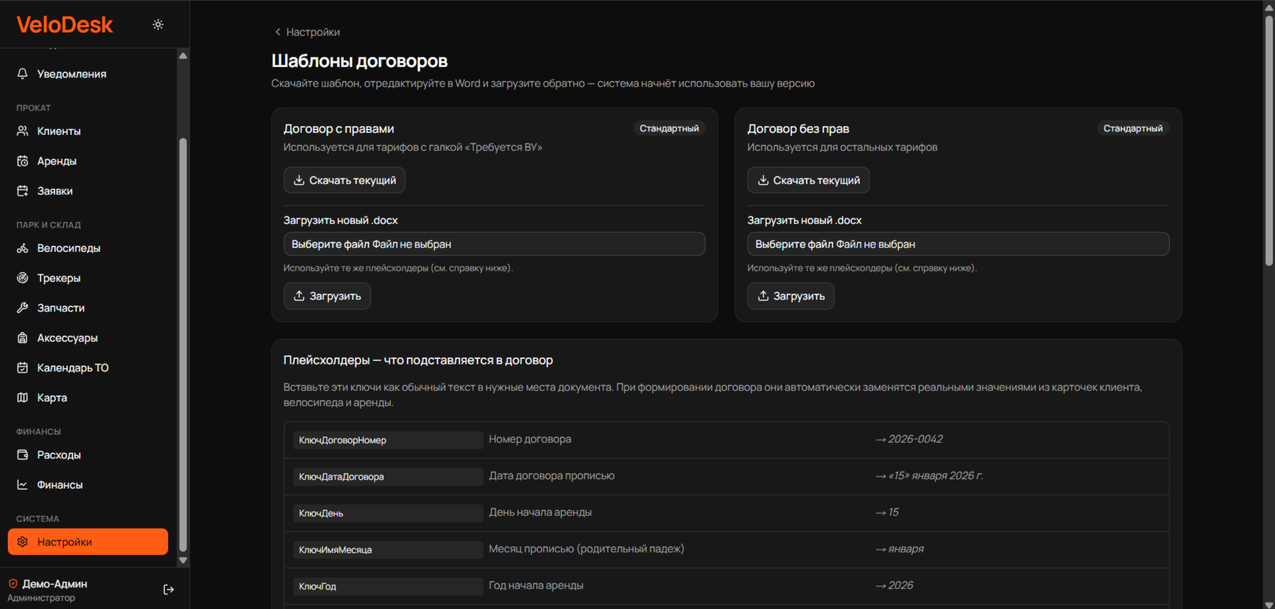Click the Аксессуары backpack icon
The width and height of the screenshot is (1275, 609).
(x=23, y=338)
